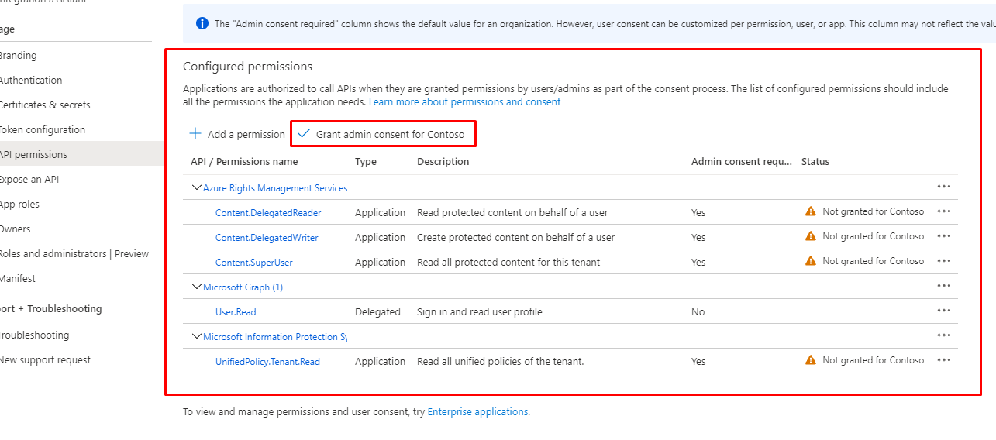Collapse the Microsoft Graph (1) group
This screenshot has height=440, width=996.
[195, 287]
